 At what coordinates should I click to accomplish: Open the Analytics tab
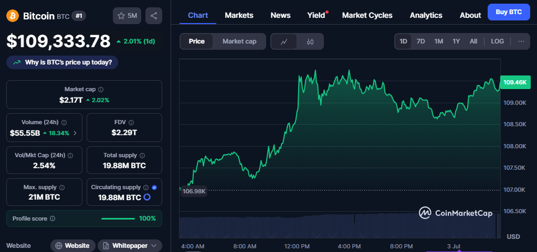click(x=426, y=15)
